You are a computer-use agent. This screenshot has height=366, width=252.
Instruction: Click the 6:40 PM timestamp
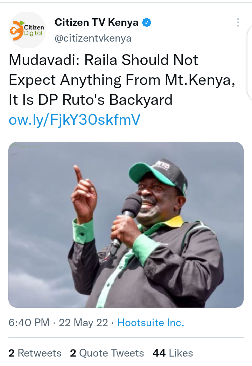coord(29,323)
